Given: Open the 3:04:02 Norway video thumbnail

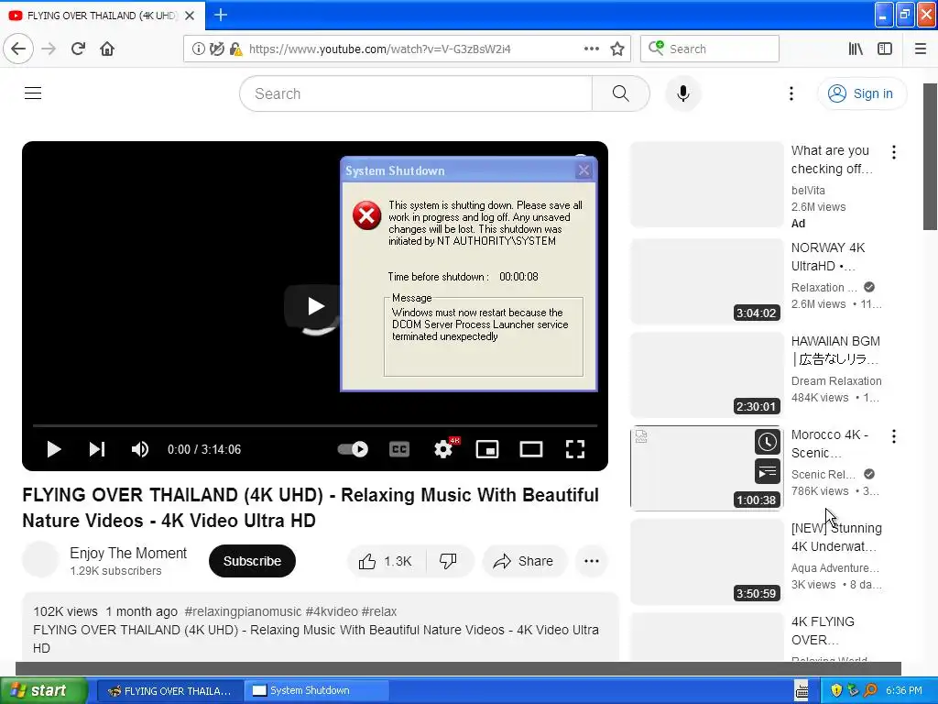Looking at the screenshot, I should [x=707, y=281].
